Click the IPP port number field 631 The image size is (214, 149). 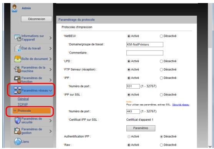[133, 86]
